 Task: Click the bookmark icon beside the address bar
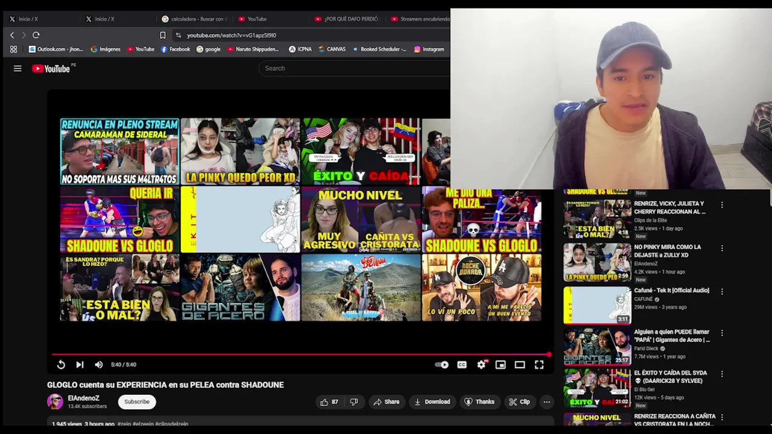(162, 35)
